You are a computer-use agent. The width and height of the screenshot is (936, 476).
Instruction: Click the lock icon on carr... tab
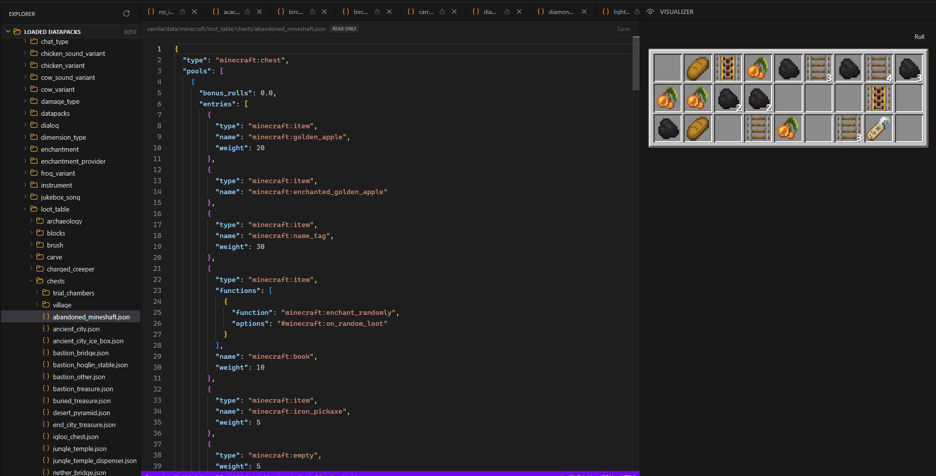click(x=442, y=11)
